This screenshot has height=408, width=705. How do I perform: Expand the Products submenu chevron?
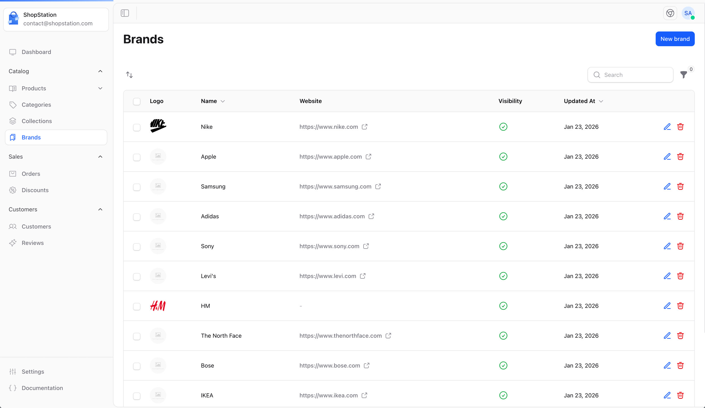[100, 88]
